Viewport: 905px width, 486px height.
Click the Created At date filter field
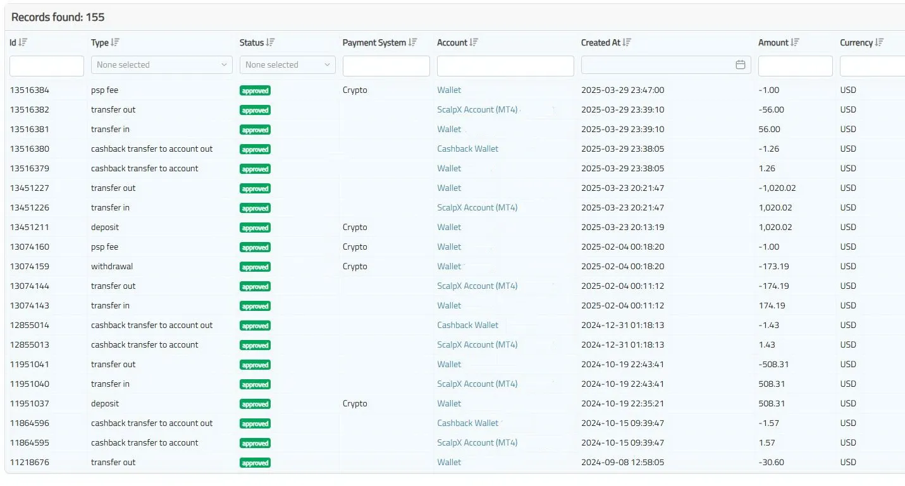(666, 65)
